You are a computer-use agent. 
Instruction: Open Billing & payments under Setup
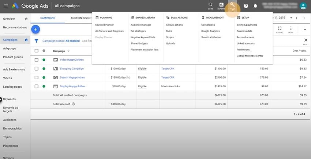coord(247,25)
